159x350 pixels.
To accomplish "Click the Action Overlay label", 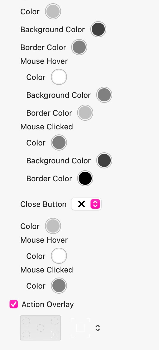I will click(48, 304).
